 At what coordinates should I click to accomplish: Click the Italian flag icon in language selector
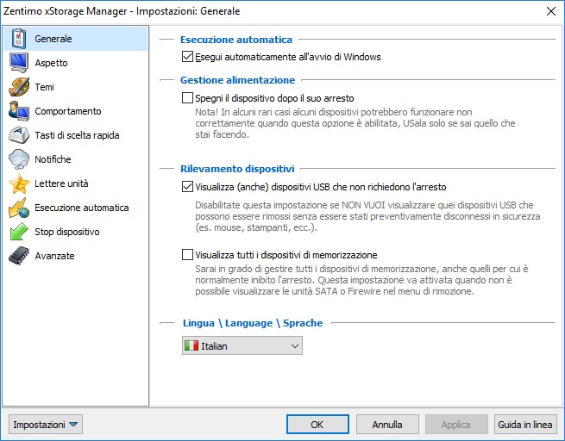point(191,345)
